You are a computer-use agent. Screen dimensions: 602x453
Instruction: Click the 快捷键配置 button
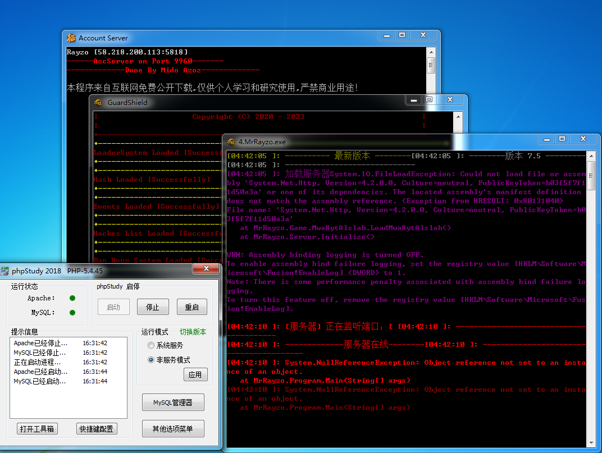[97, 429]
